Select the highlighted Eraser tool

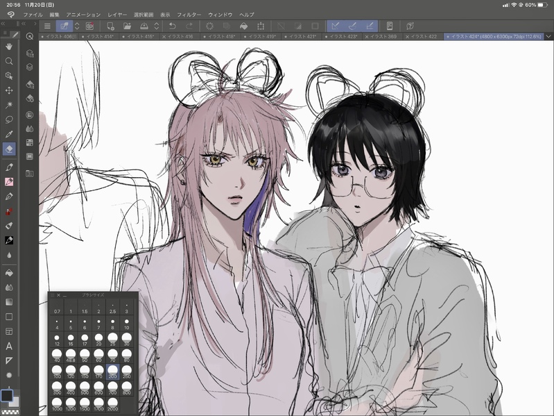click(9, 149)
